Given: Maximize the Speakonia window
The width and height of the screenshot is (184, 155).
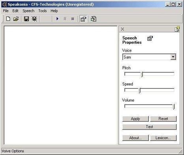Looking at the screenshot, I should click(x=173, y=4).
